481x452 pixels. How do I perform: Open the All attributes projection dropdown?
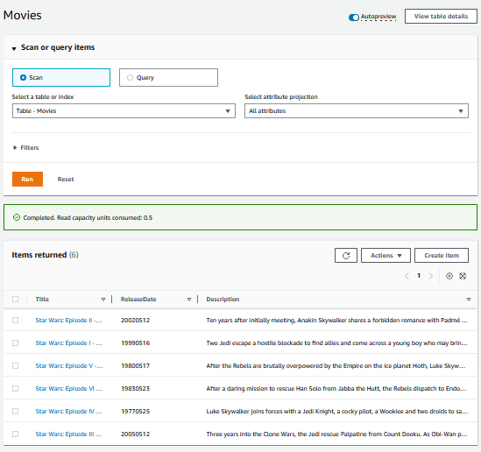tap(357, 110)
